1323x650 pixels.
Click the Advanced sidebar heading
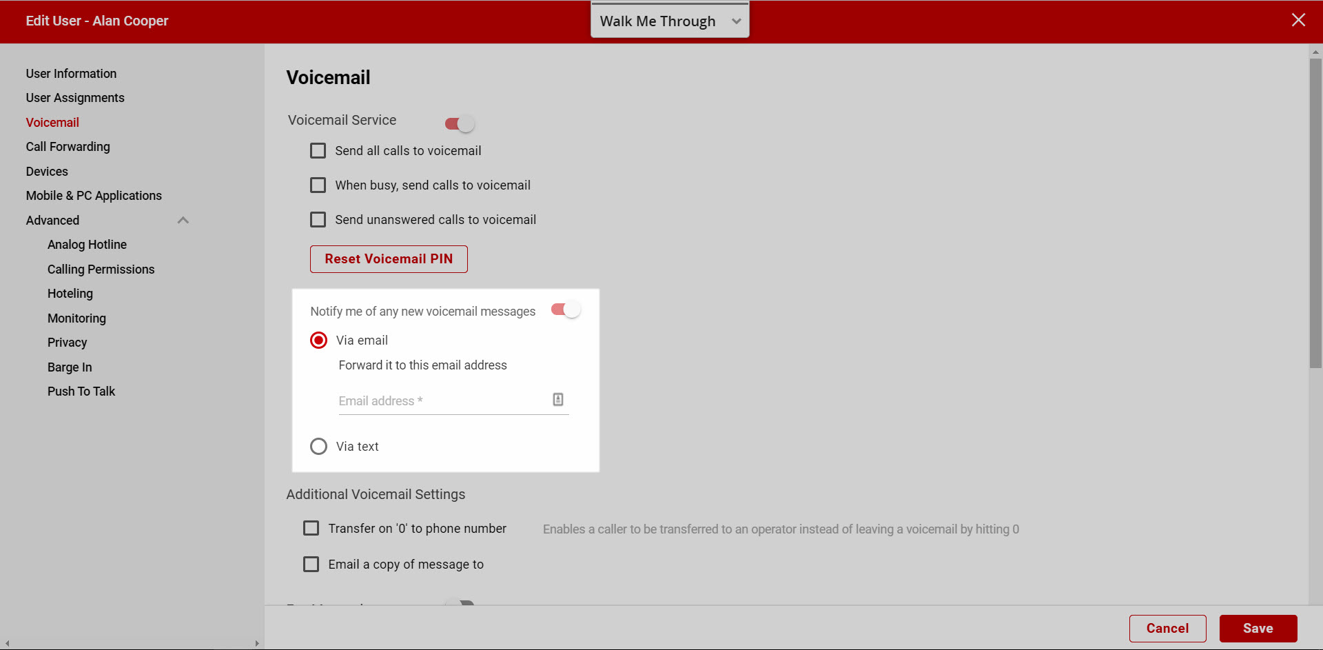[52, 221]
